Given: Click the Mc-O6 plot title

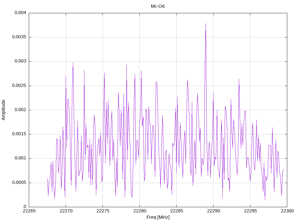Looking at the screenshot, I should (x=158, y=6).
